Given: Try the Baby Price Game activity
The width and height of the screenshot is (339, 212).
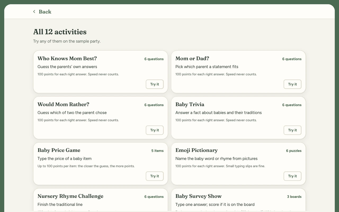Looking at the screenshot, I should coord(155,176).
